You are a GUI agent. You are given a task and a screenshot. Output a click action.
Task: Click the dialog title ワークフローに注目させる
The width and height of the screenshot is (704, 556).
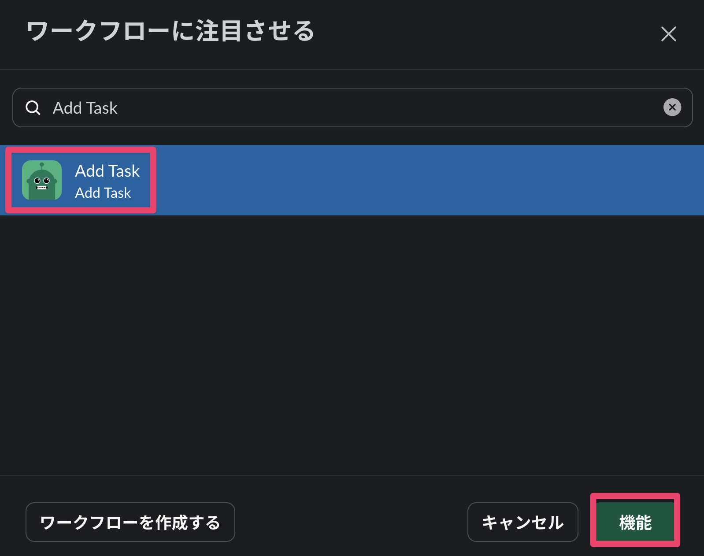[x=170, y=31]
